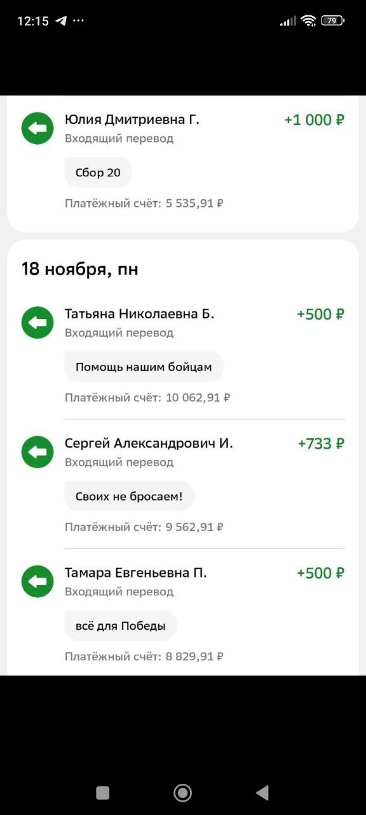The image size is (366, 815).
Task: Tap the Android home circle button
Action: tap(183, 793)
